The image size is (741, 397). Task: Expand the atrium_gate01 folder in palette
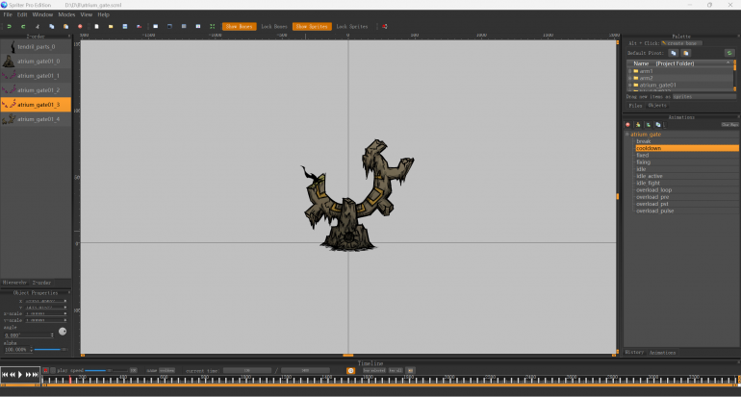click(x=630, y=85)
